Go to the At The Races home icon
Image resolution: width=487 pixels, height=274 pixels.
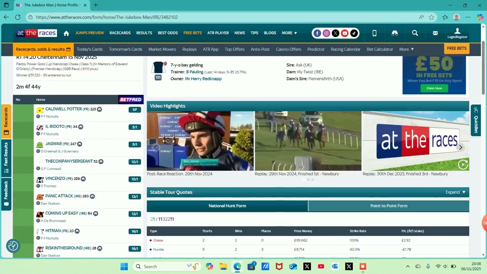point(66,33)
